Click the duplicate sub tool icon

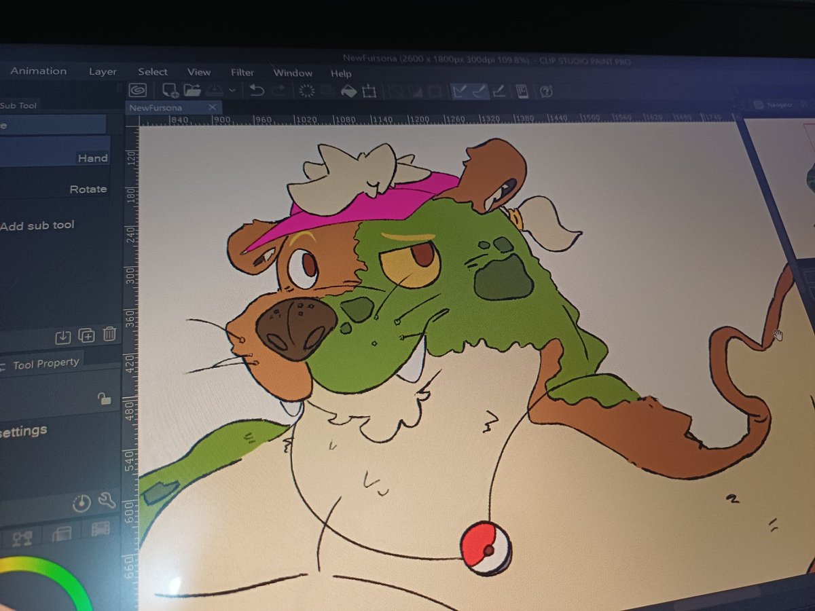point(87,335)
